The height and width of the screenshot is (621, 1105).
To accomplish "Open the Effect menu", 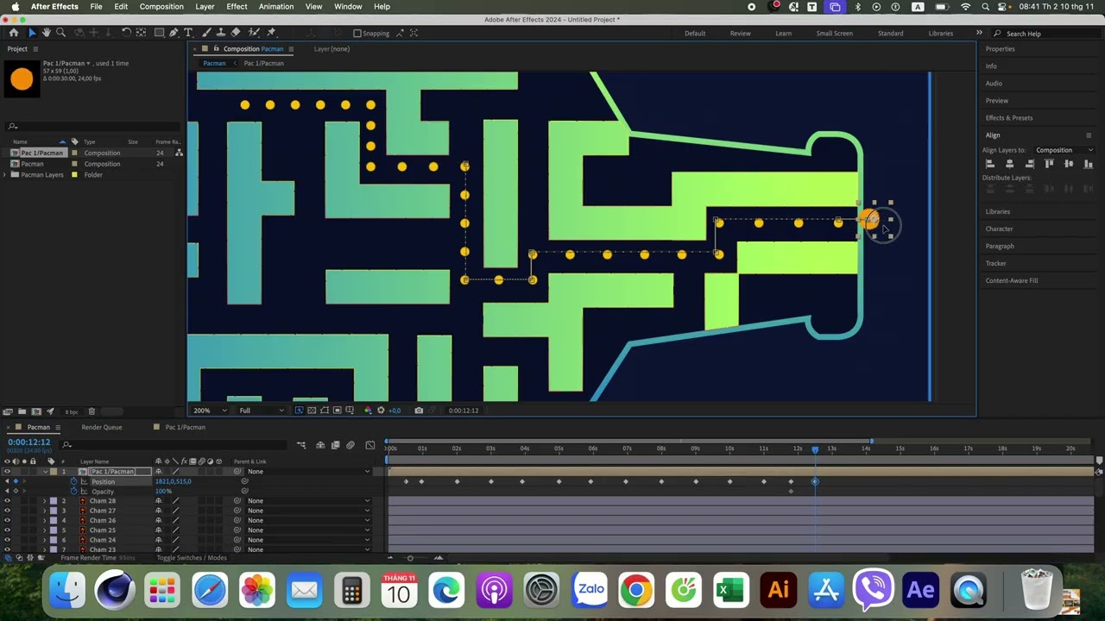I will click(237, 7).
